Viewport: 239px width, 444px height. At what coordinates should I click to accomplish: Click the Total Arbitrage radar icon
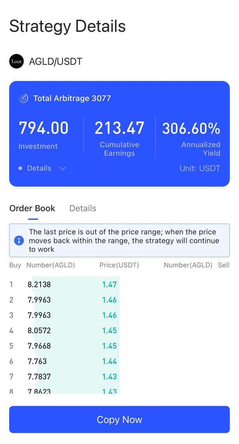click(23, 98)
